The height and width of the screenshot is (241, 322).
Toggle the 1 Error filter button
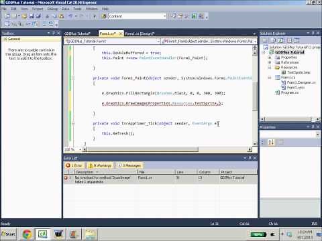74,165
